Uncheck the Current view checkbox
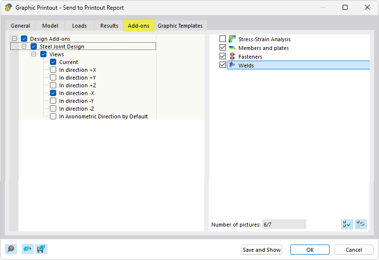 53,62
